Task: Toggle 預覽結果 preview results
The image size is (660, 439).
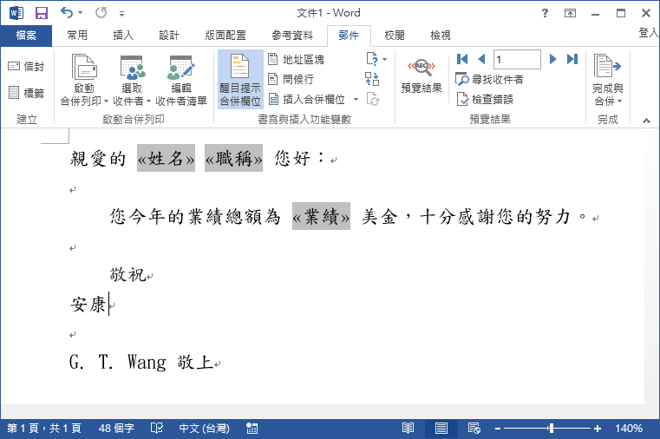Action: tap(421, 75)
